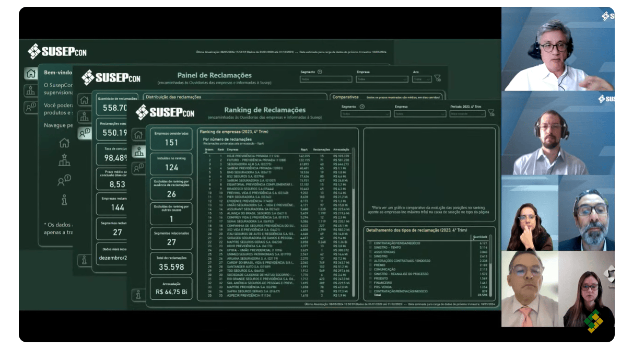This screenshot has height=348, width=621.
Task: Click SUSEPCON logo on Painel de Reclamações page
Action: (x=111, y=77)
